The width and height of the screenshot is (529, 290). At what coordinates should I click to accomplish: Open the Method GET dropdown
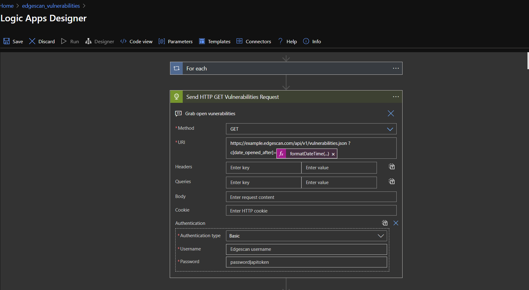click(x=311, y=129)
